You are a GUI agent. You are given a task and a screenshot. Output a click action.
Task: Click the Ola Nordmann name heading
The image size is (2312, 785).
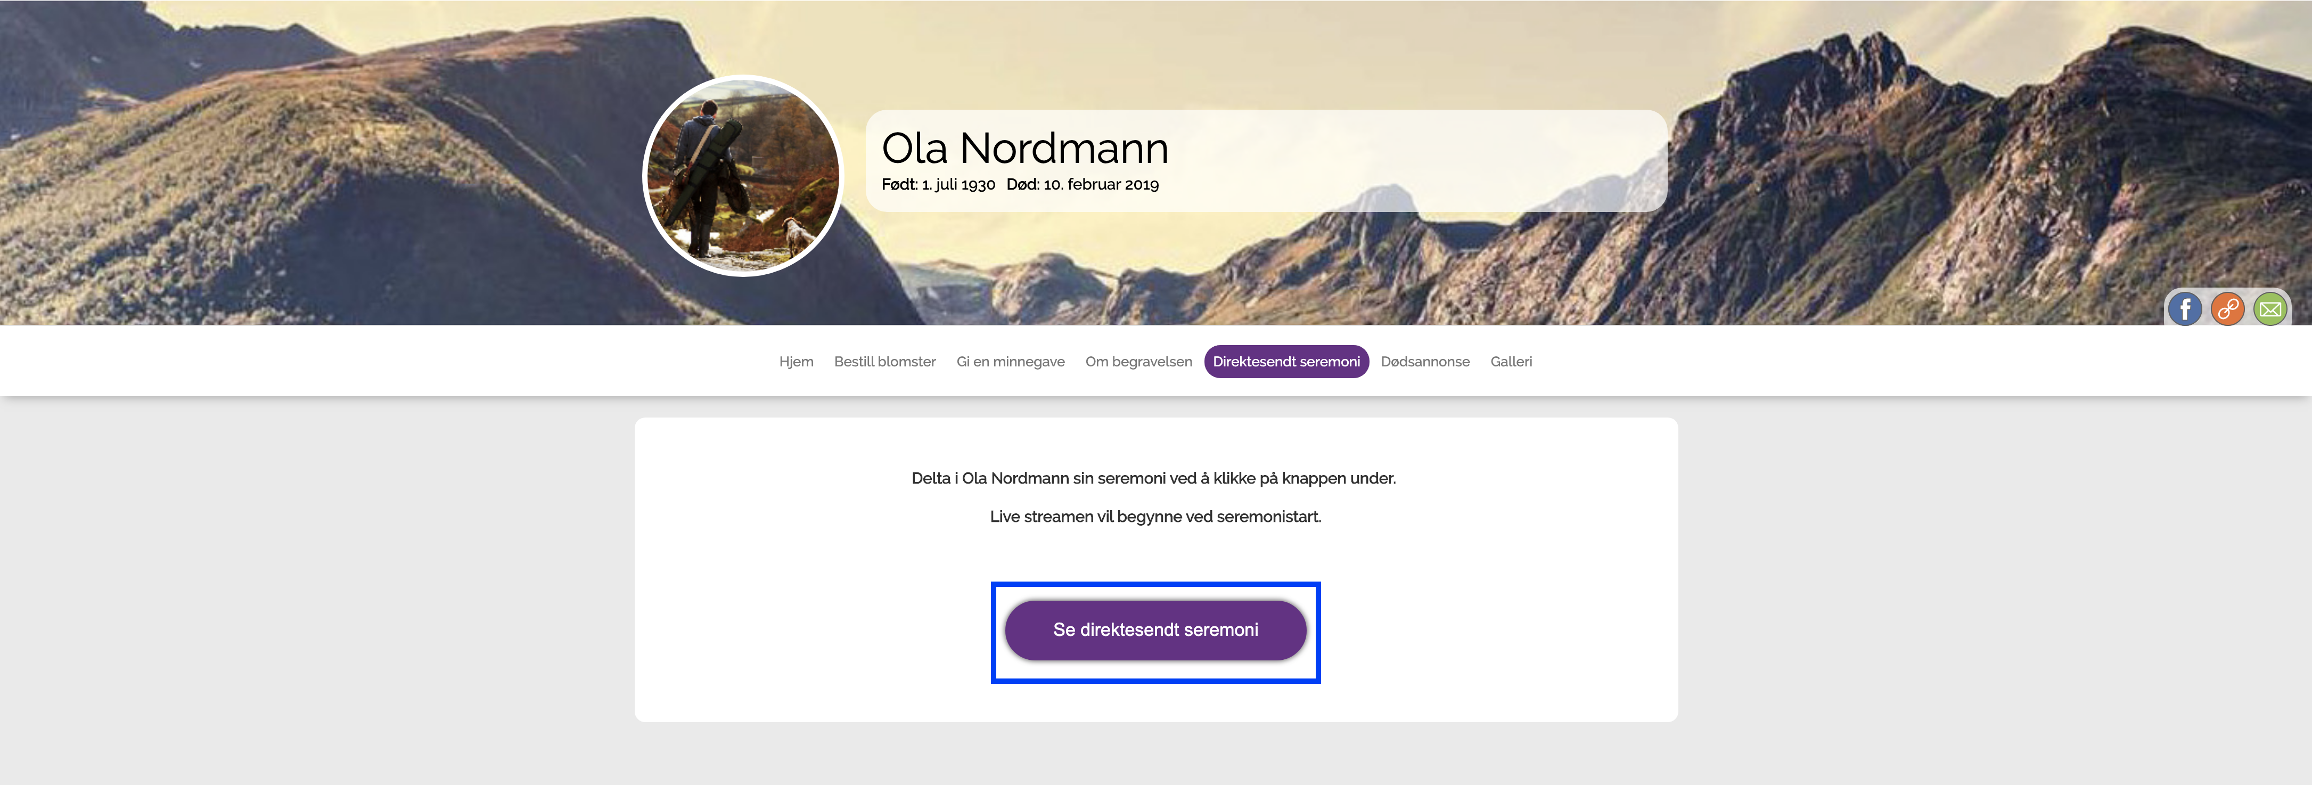pyautogui.click(x=1025, y=148)
